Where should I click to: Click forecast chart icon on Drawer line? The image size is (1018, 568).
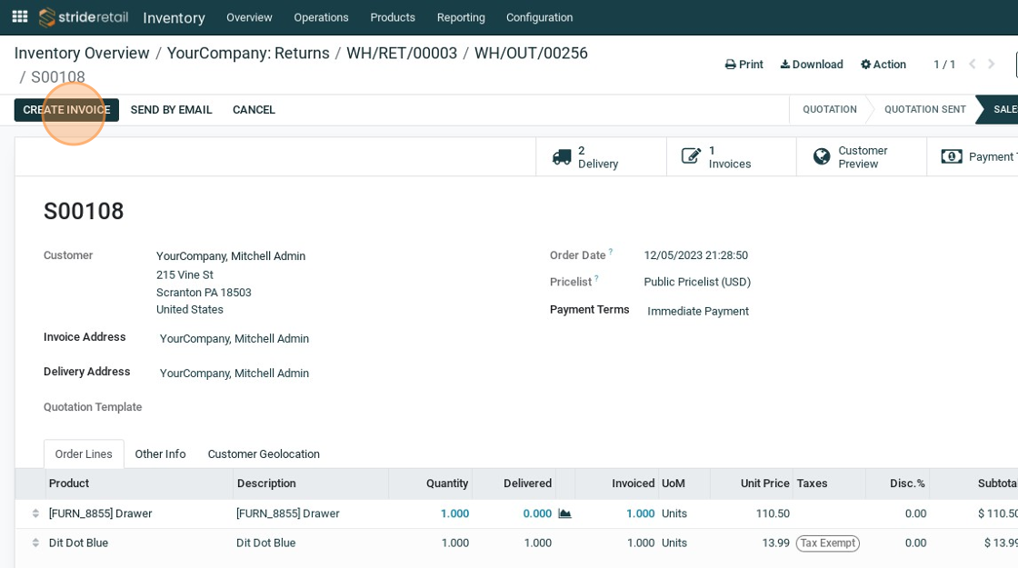tap(564, 514)
